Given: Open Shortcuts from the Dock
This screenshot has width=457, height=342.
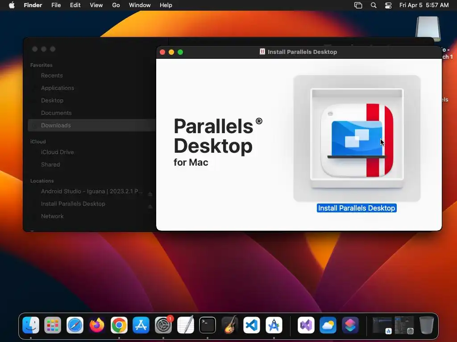Looking at the screenshot, I should (x=350, y=325).
